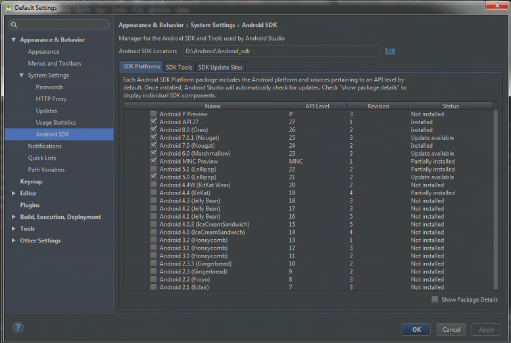Expand Build, Execution, Deployment node
The width and height of the screenshot is (511, 343).
[13, 217]
